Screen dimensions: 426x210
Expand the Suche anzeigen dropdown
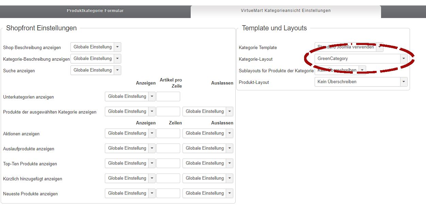(96, 70)
